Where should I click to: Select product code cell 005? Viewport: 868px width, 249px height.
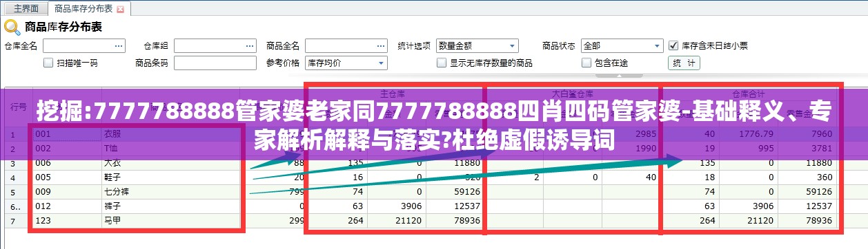point(67,177)
